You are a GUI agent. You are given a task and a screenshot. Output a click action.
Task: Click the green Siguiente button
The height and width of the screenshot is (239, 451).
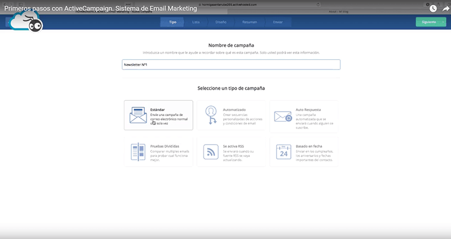coord(431,22)
